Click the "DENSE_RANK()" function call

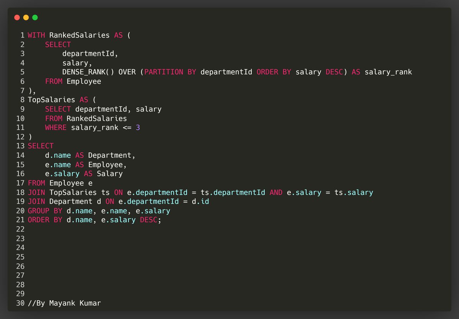click(x=88, y=72)
